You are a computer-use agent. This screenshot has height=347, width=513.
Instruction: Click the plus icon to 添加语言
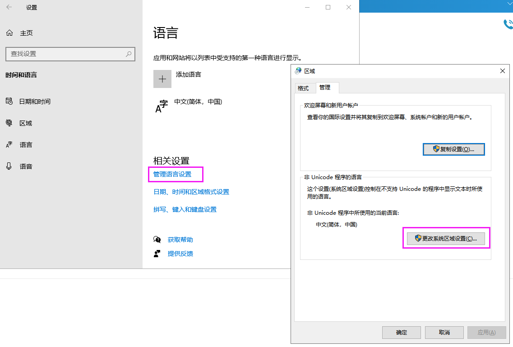tap(162, 79)
